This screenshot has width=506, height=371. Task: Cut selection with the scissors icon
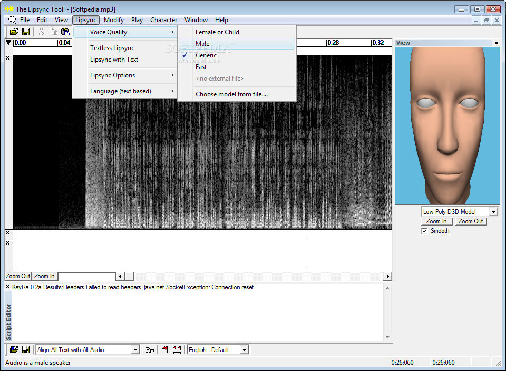[x=41, y=32]
